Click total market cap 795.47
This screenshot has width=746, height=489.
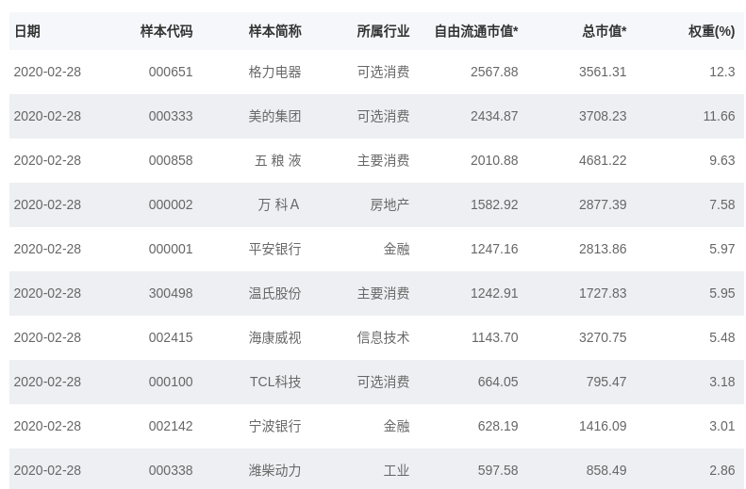(x=606, y=382)
